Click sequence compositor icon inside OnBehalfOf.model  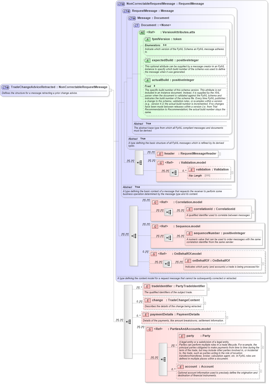point(167,264)
